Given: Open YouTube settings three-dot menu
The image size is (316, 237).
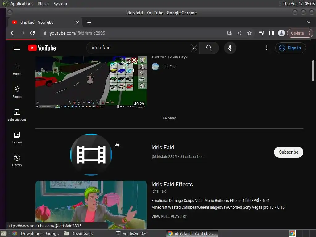Looking at the screenshot, I should (266, 48).
